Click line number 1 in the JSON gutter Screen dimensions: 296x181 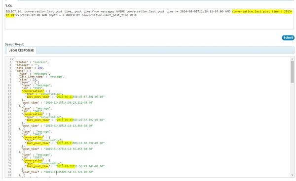tap(10, 59)
